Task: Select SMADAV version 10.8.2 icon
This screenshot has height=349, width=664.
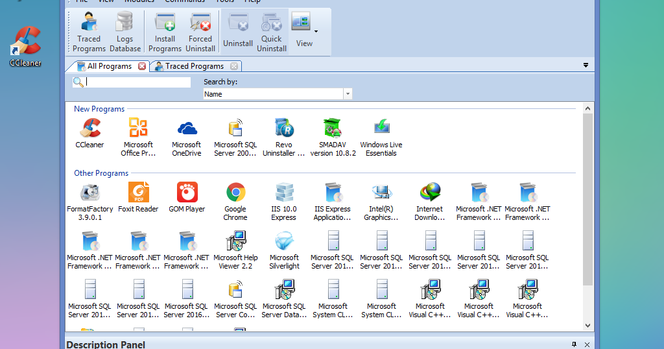Action: [333, 138]
